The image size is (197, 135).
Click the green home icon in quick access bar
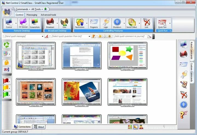tap(45, 9)
